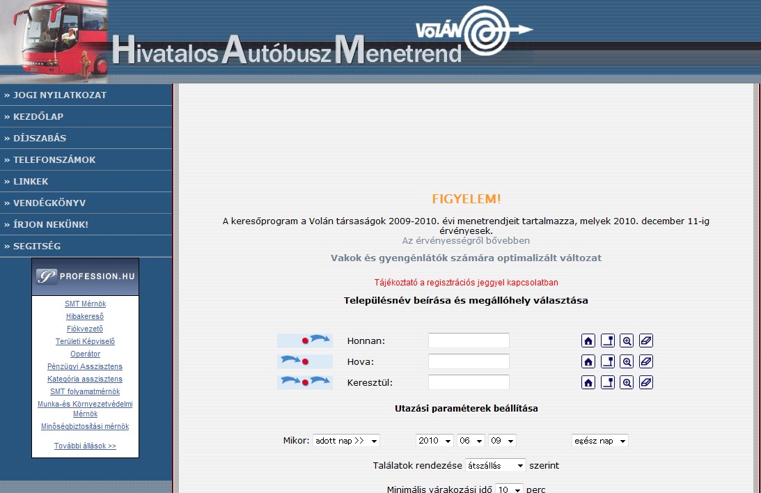The height and width of the screenshot is (493, 761).
Task: Click the home icon in the Hova row
Action: (588, 362)
